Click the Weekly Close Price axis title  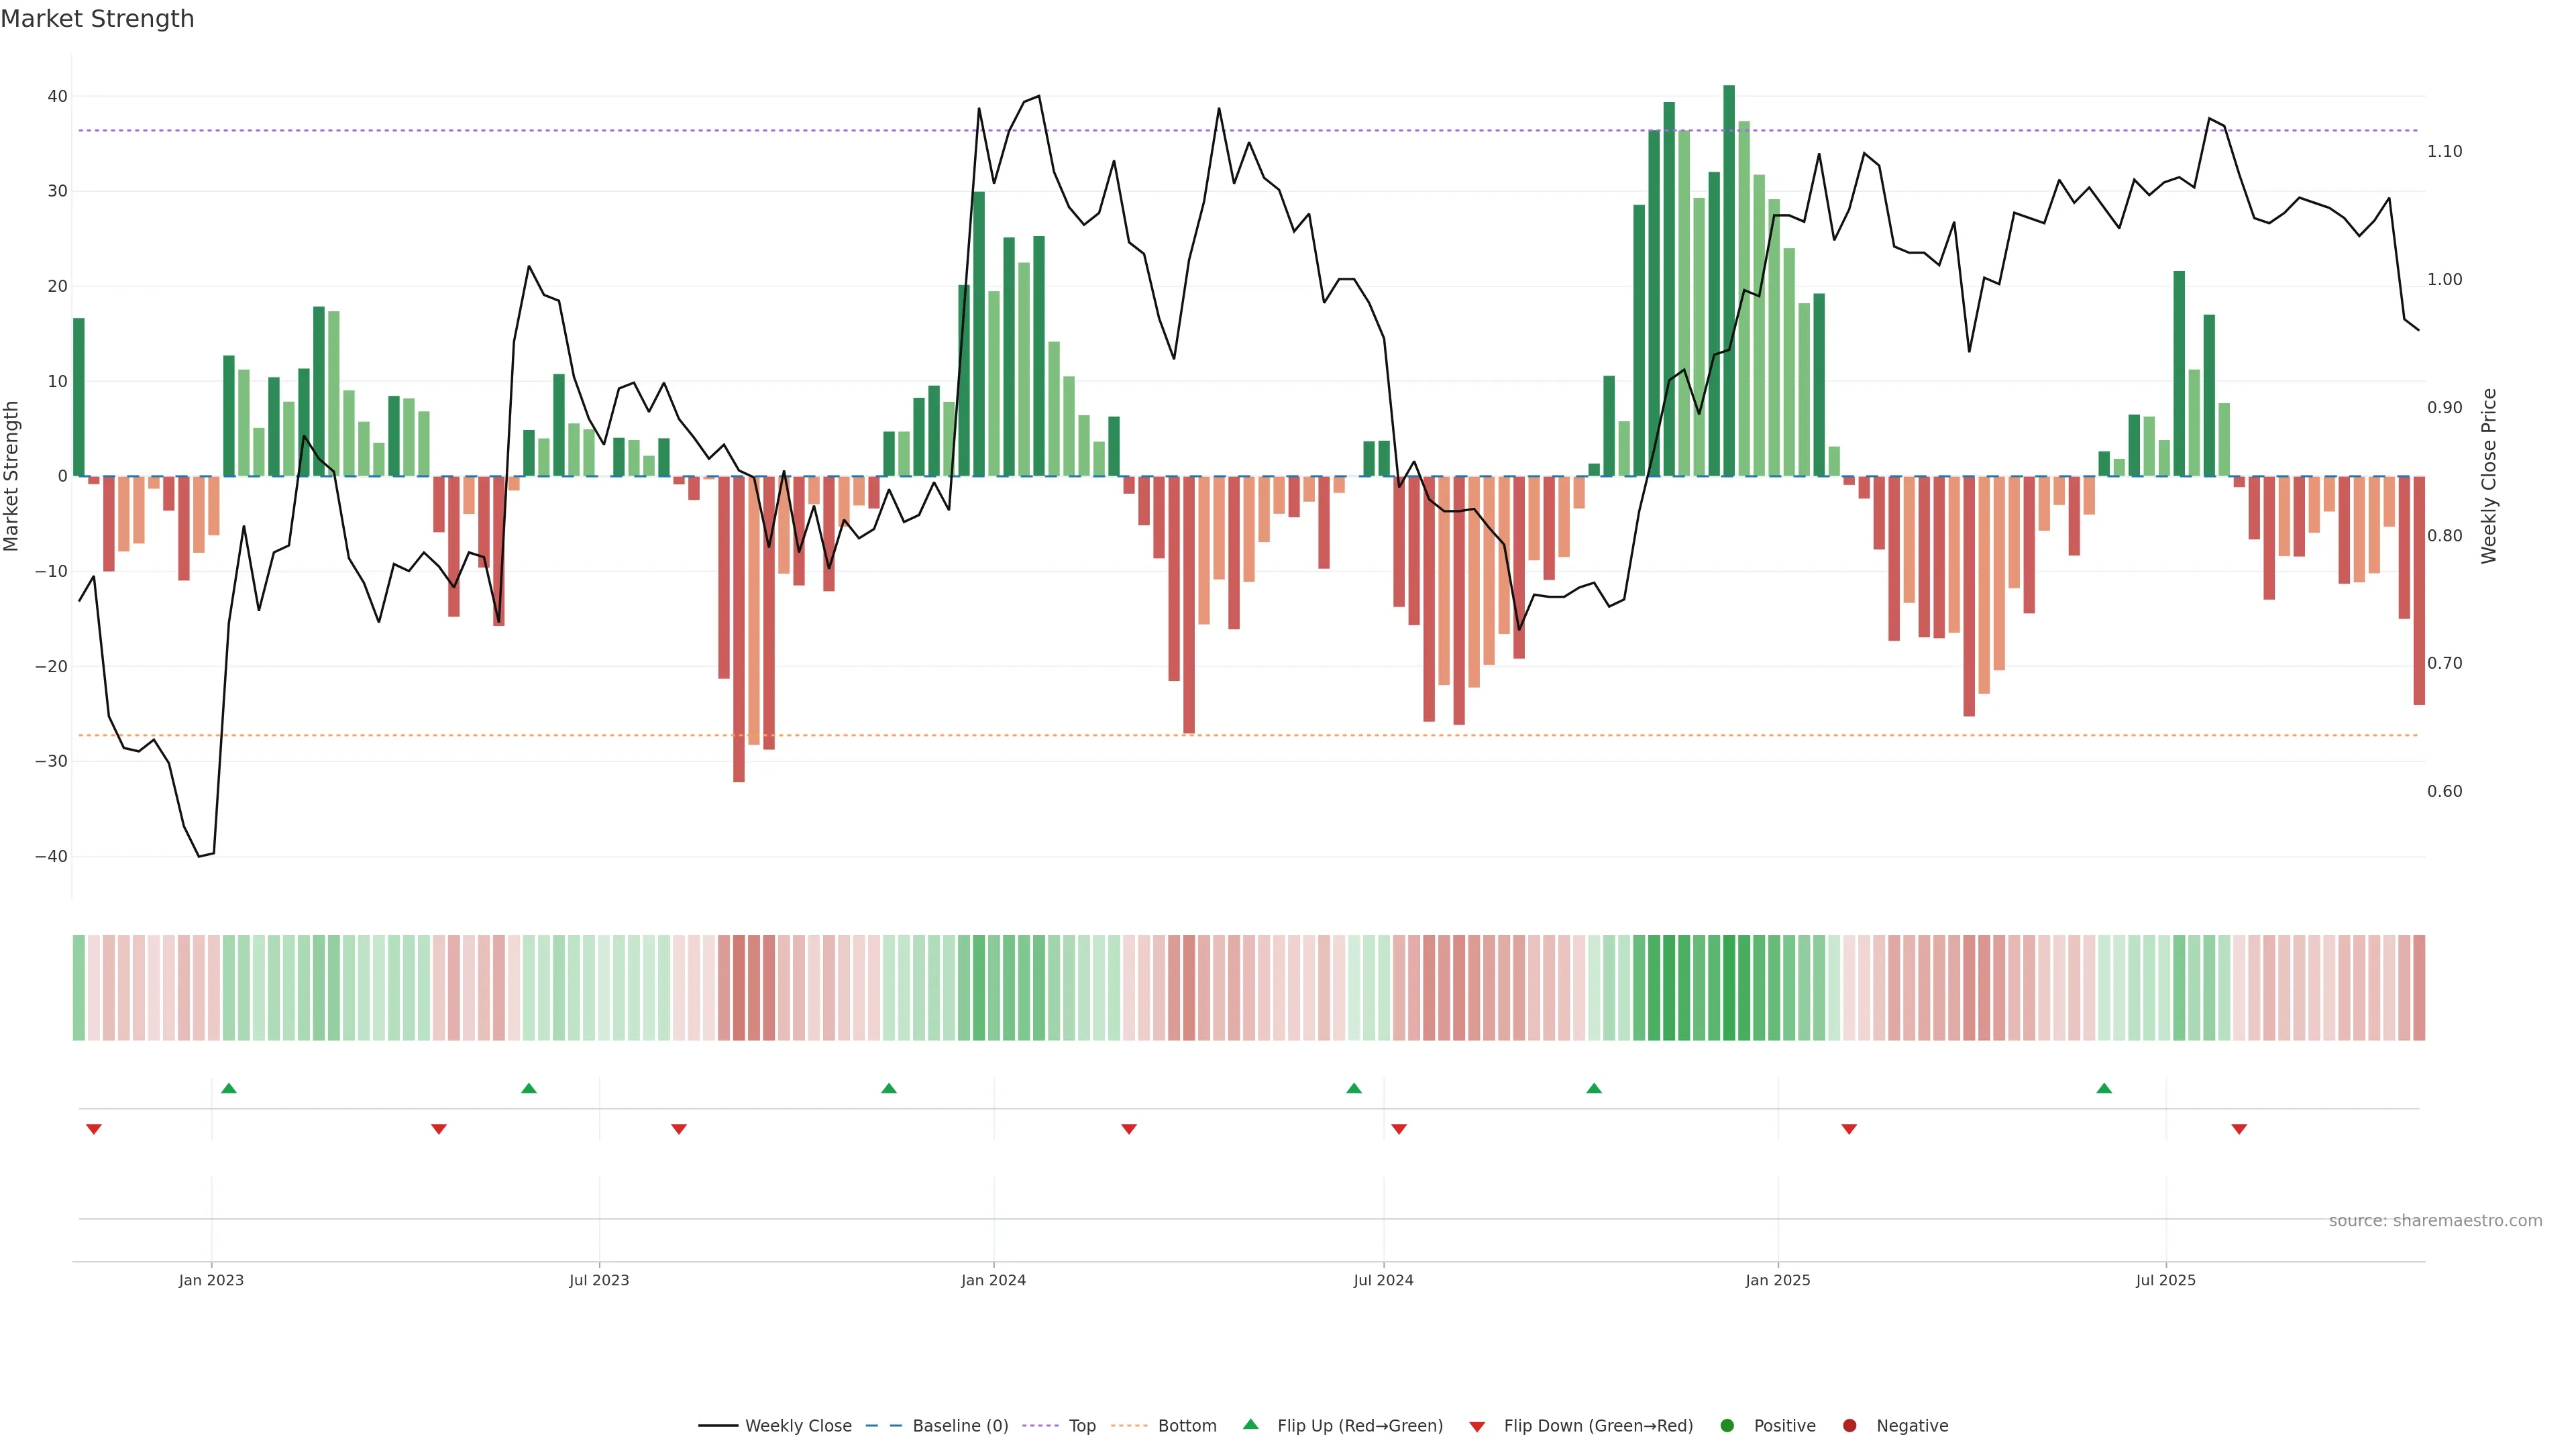point(2489,476)
